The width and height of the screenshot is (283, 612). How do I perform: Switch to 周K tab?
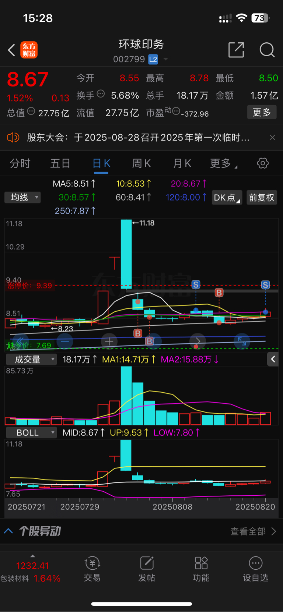point(141,163)
